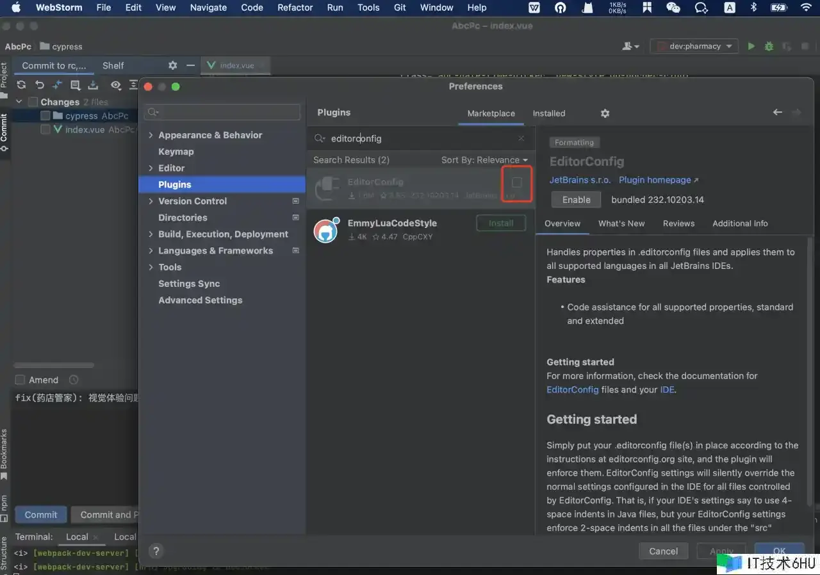Click Install for EmmyLuaCodeStyle plugin
The width and height of the screenshot is (820, 575).
(x=501, y=223)
